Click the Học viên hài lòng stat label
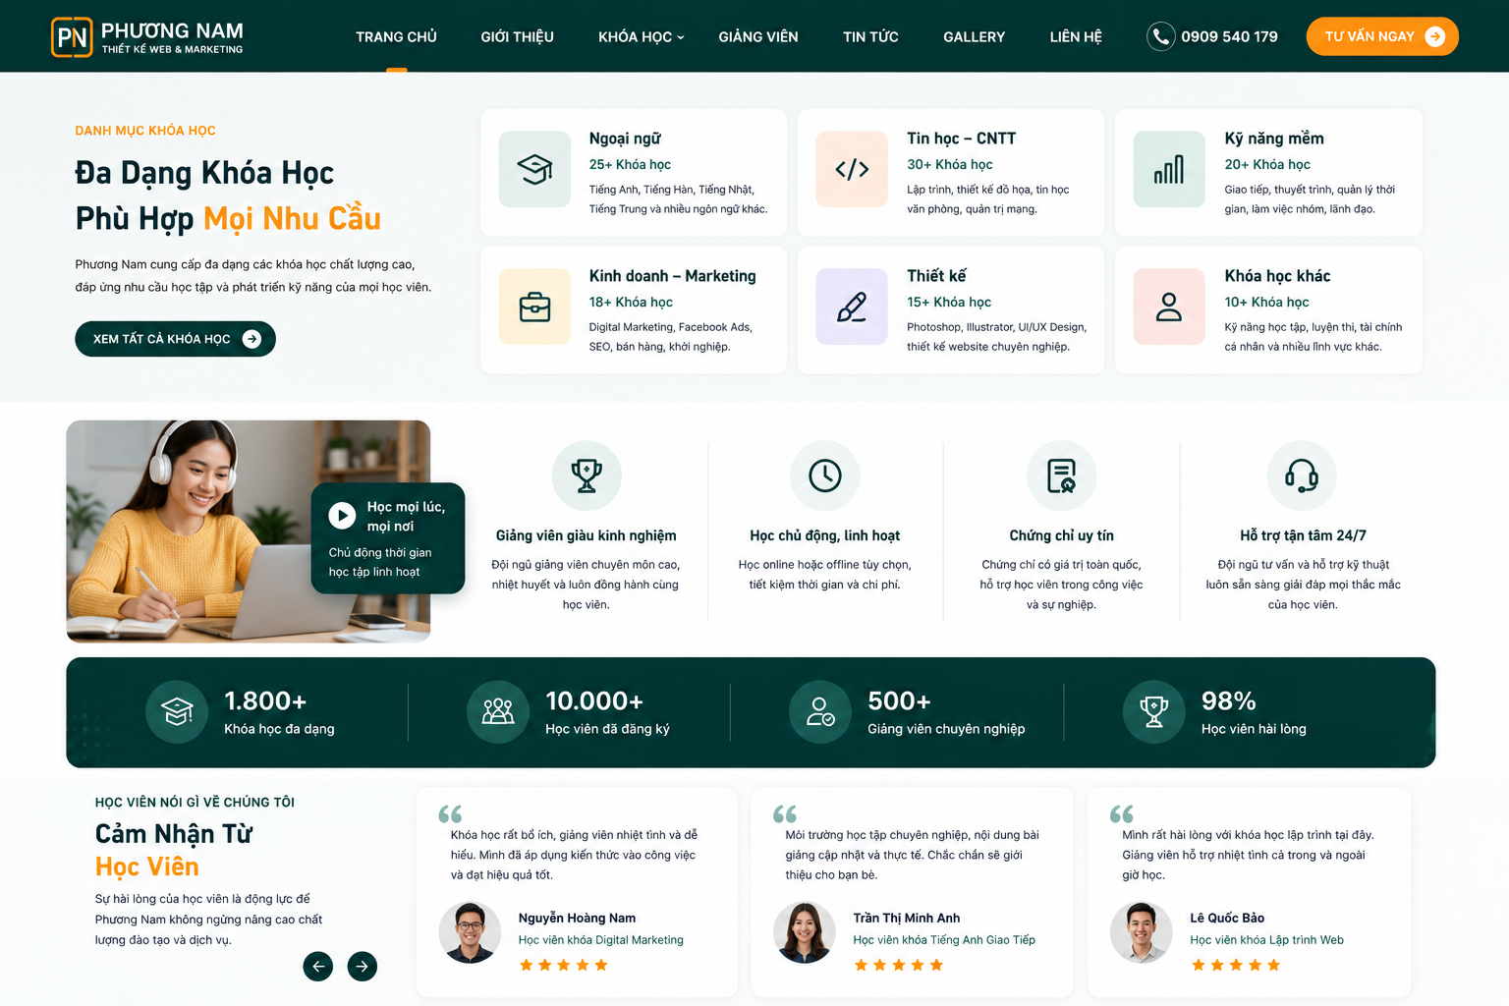The image size is (1509, 1006). (1254, 729)
